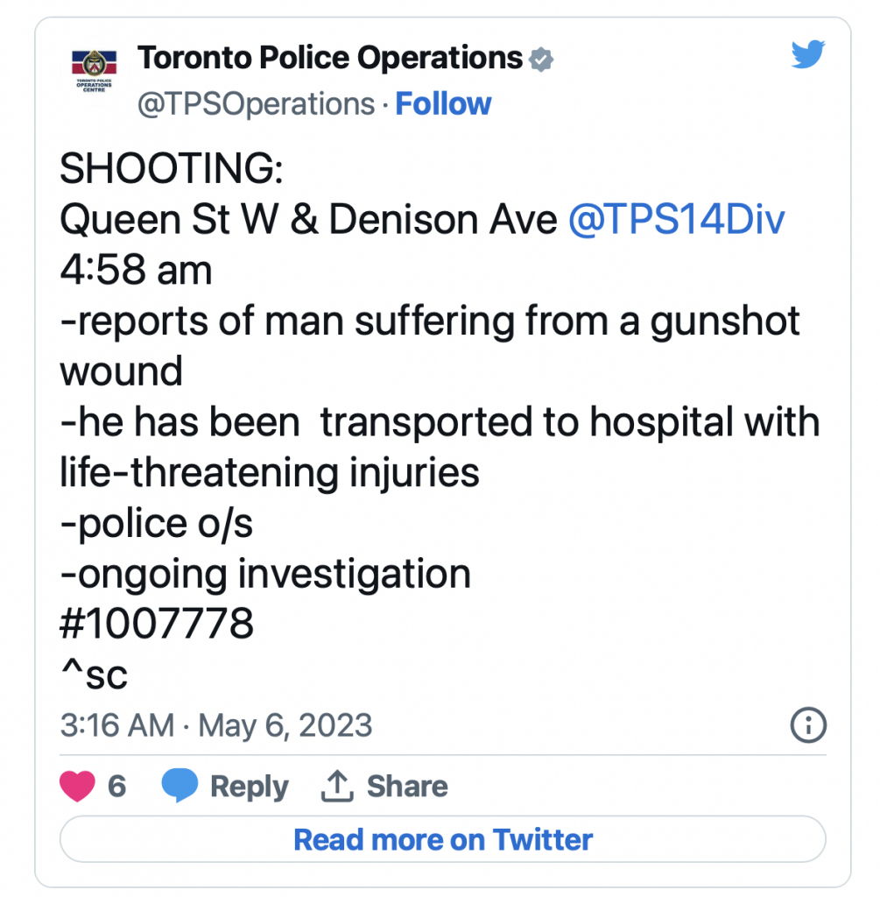Click the Share text label
This screenshot has width=880, height=897.
(x=407, y=787)
